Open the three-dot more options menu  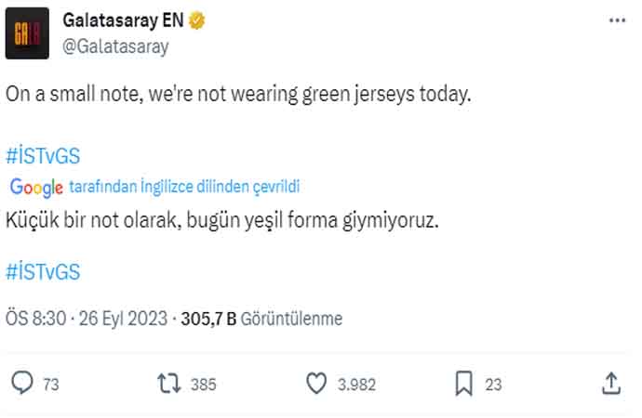615,20
